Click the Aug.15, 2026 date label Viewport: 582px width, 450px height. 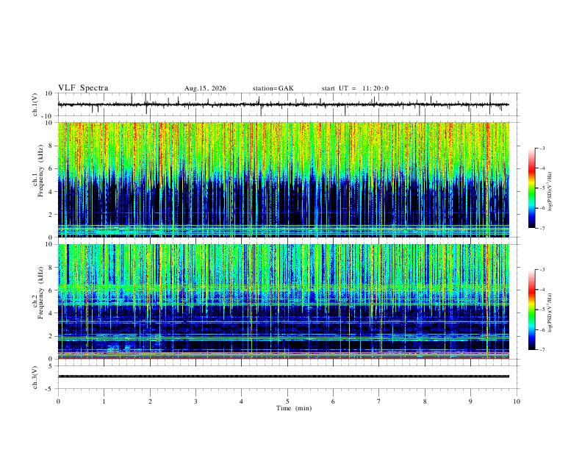[205, 88]
